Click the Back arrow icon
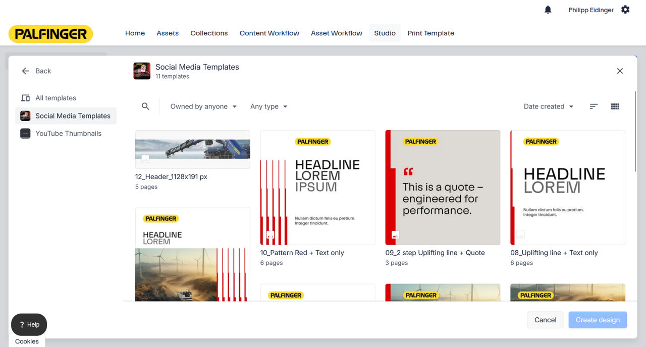The height and width of the screenshot is (347, 646). pyautogui.click(x=25, y=71)
